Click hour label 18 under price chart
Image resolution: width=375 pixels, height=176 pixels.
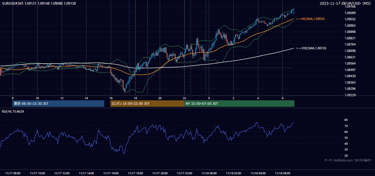[135, 98]
